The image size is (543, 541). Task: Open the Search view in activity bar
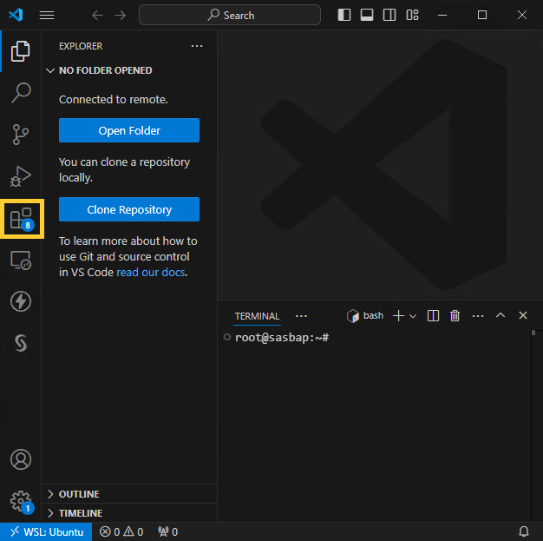click(21, 93)
